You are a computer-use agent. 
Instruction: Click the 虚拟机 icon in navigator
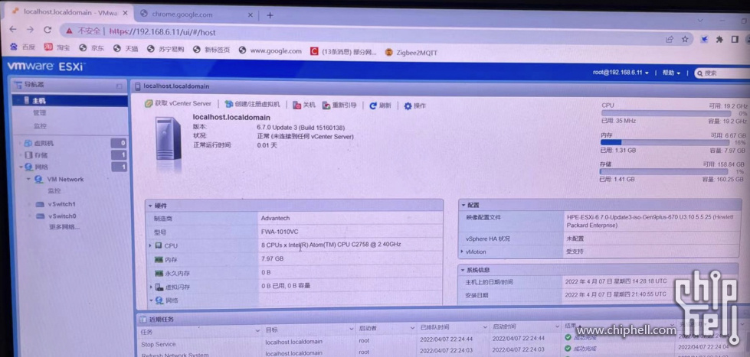[28, 143]
